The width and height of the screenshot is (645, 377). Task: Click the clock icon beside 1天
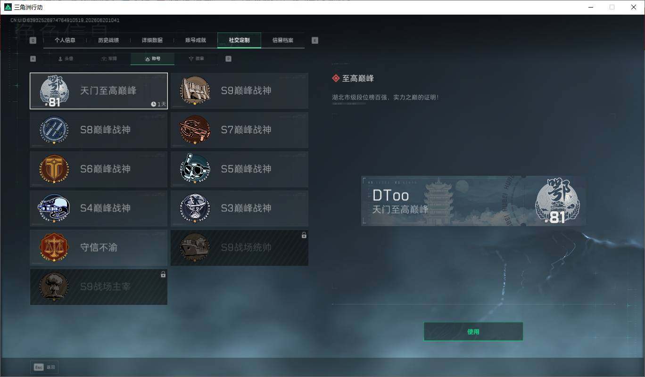click(x=154, y=104)
